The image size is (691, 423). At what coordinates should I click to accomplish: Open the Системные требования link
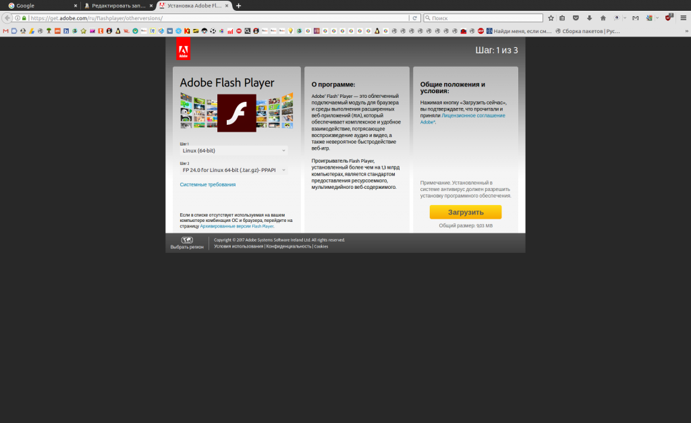point(208,185)
